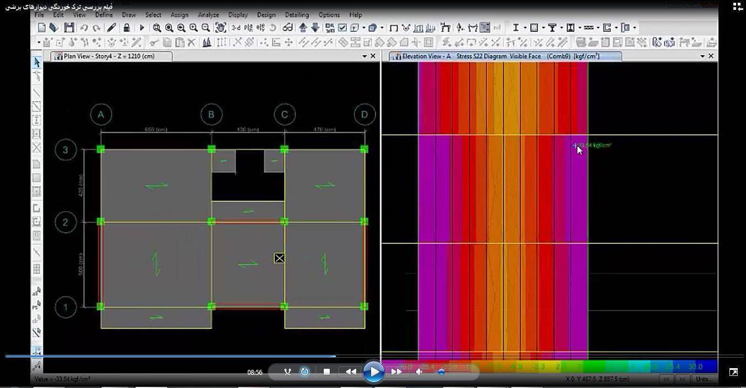
Task: Open the Elevation View window dropdown arrow
Action: (x=702, y=56)
